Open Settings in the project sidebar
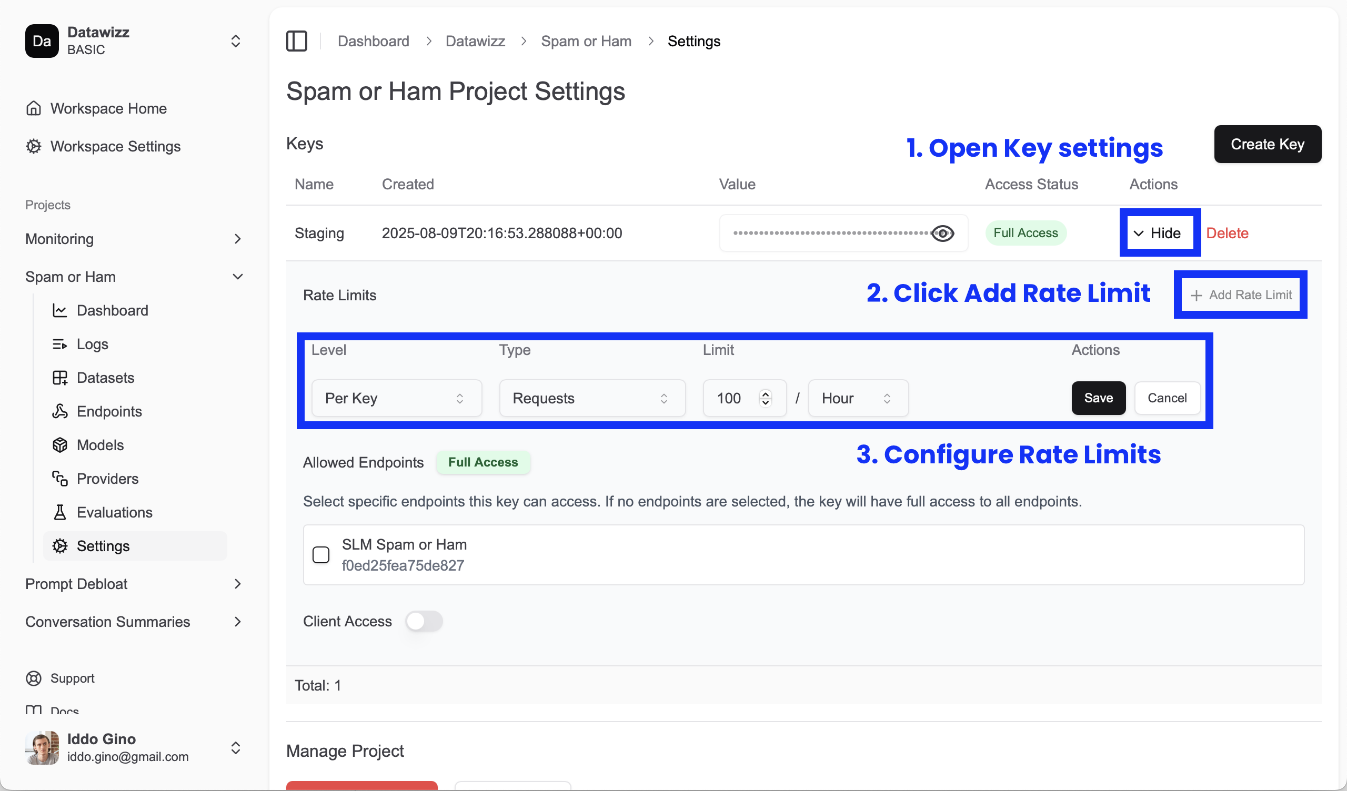The width and height of the screenshot is (1347, 791). [x=104, y=546]
